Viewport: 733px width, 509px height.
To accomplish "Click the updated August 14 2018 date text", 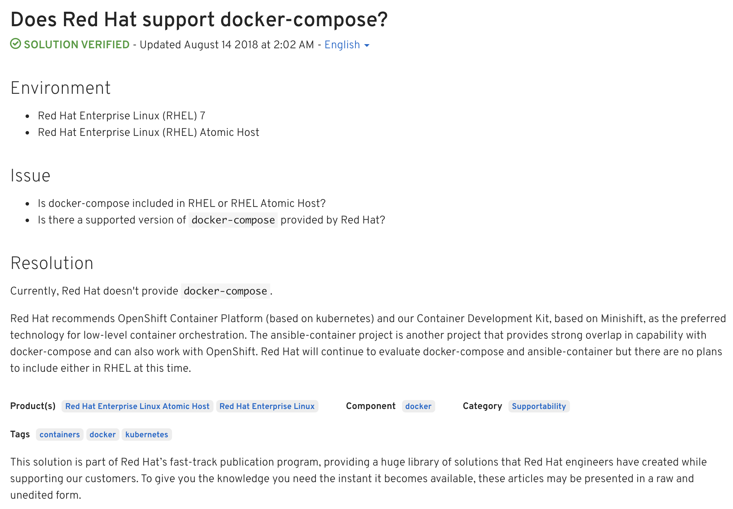I will click(x=227, y=45).
